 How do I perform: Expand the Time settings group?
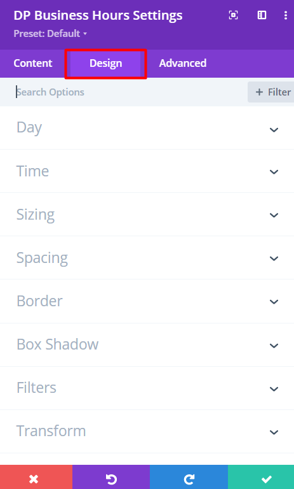(x=147, y=171)
